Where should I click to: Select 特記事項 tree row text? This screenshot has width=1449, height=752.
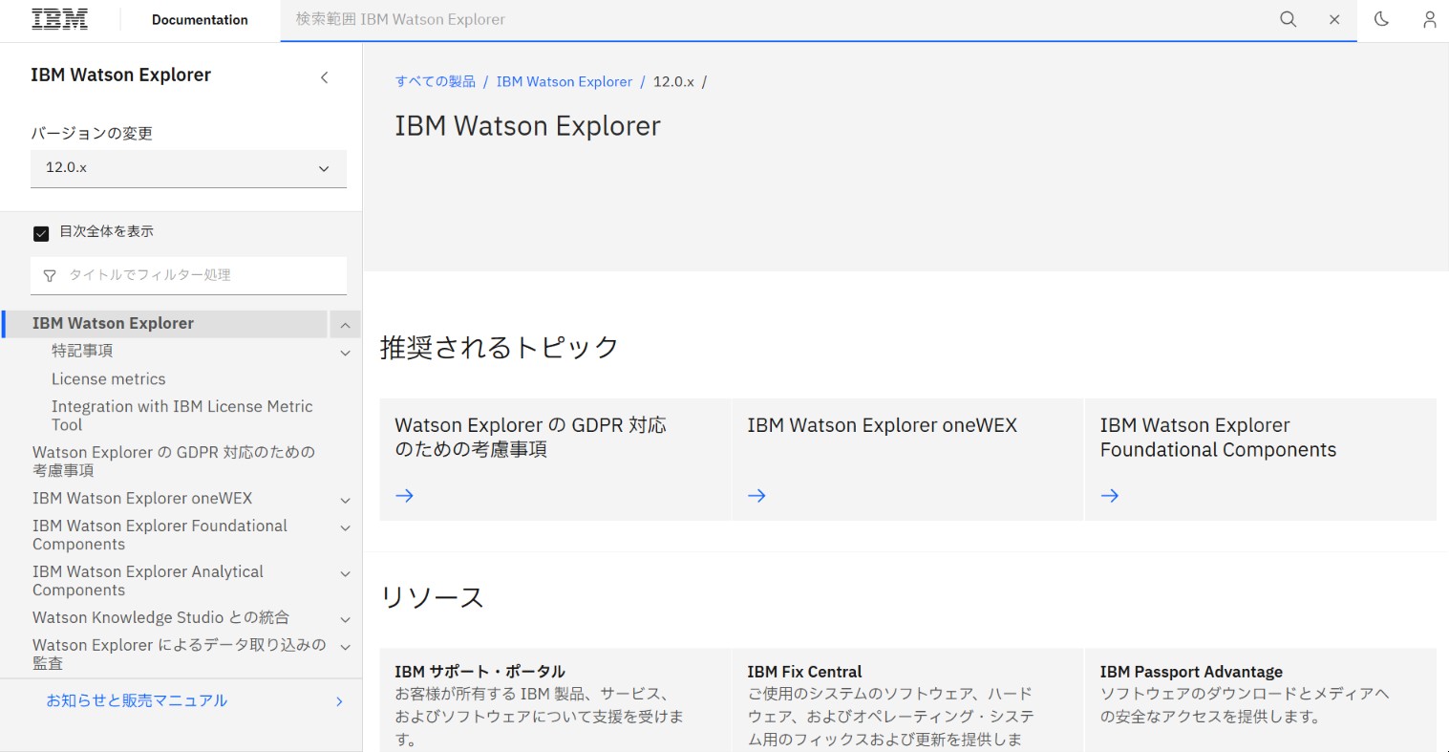(82, 351)
